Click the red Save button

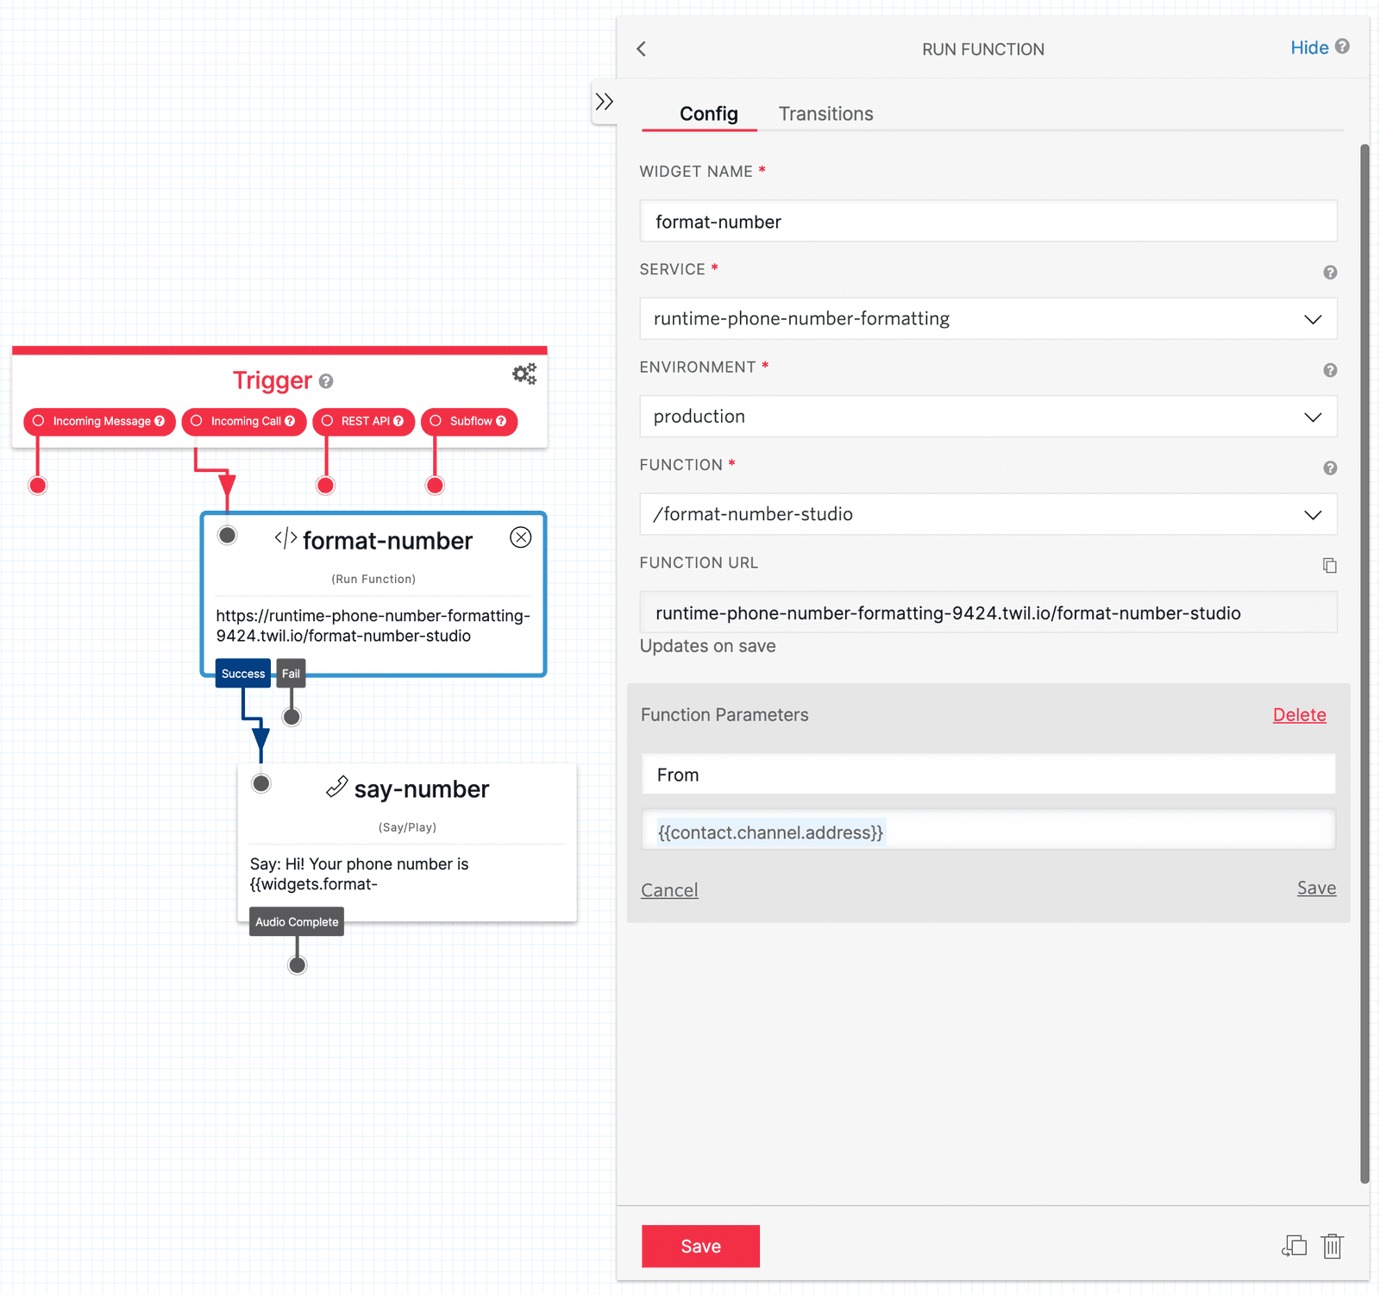coord(699,1246)
